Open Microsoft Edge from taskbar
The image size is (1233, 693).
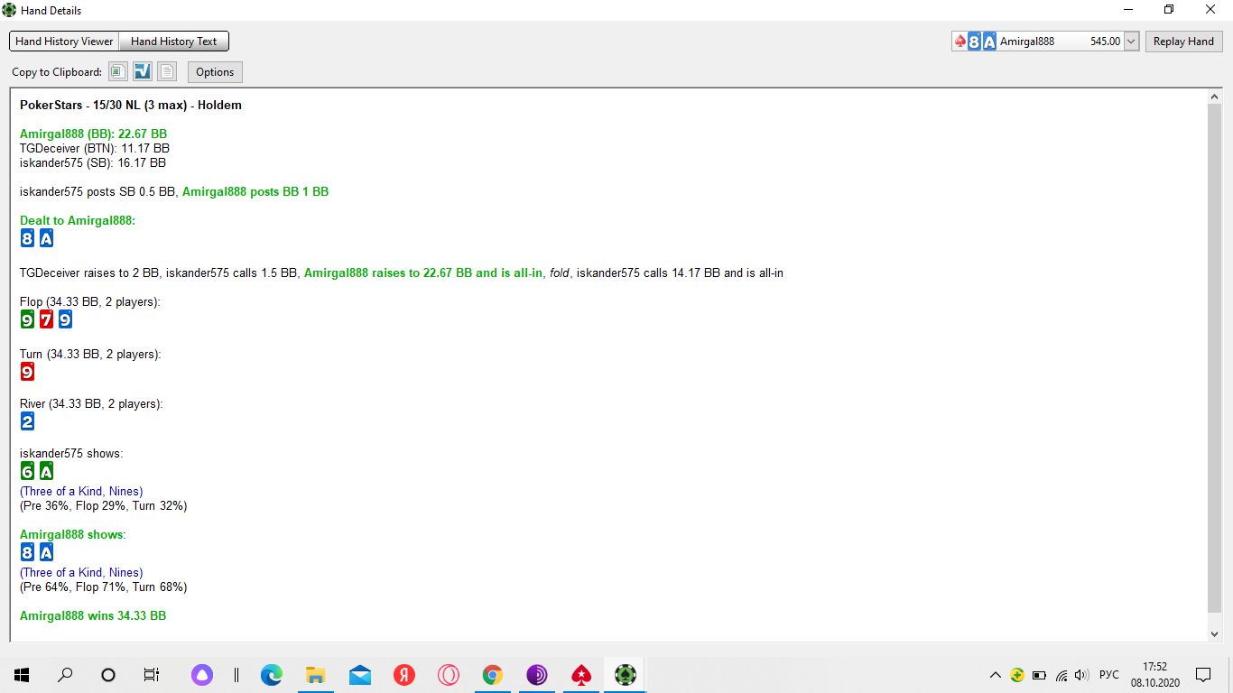pyautogui.click(x=272, y=674)
